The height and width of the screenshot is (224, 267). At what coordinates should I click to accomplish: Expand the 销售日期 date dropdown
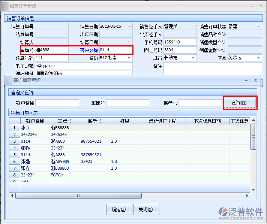tap(129, 27)
